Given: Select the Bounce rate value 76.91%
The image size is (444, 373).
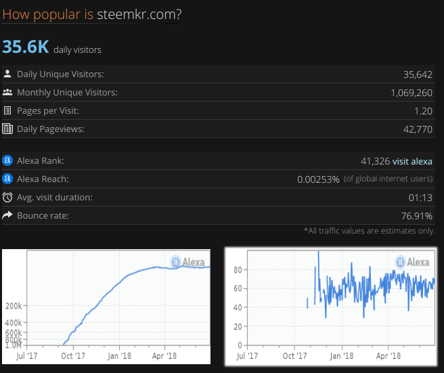Looking at the screenshot, I should coord(416,216).
